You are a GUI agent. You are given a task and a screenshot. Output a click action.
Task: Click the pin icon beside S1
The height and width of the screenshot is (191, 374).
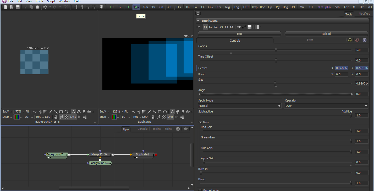tap(199, 27)
